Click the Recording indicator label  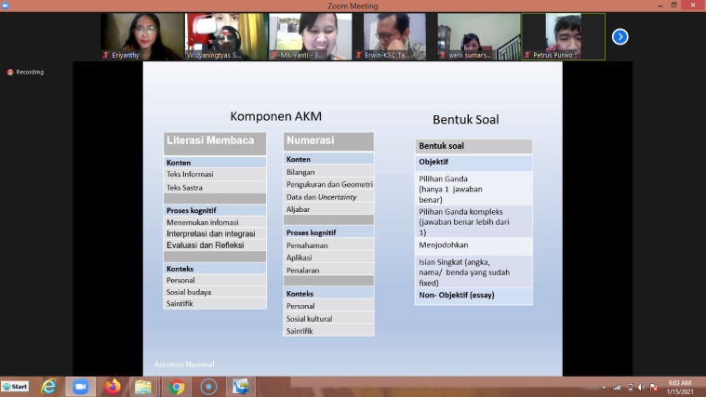(x=25, y=72)
